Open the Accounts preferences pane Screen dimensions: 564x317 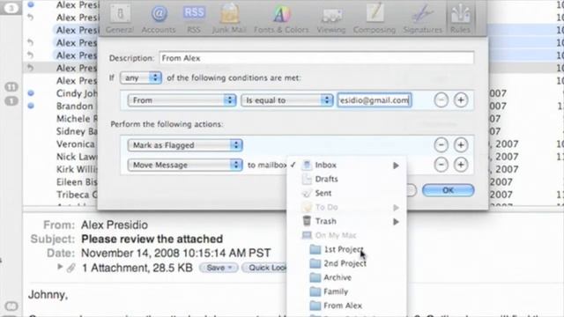(159, 19)
